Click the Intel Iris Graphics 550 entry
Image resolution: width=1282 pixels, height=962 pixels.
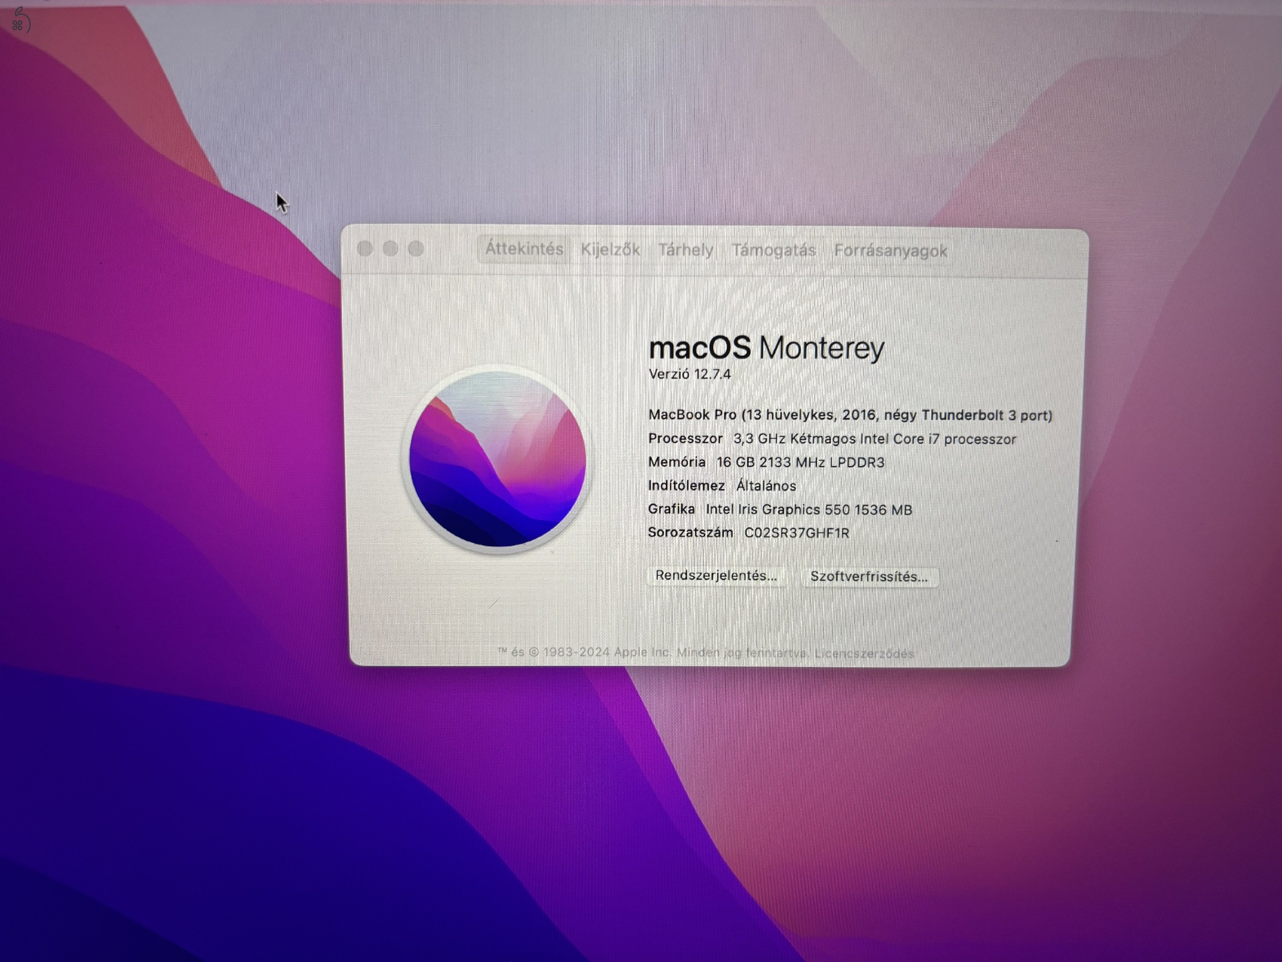(809, 509)
